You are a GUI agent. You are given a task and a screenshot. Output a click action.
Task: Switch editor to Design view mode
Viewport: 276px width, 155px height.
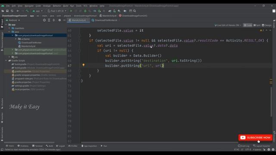(267, 25)
